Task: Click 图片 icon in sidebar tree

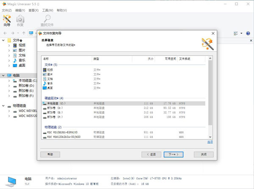Action: pos(15,50)
